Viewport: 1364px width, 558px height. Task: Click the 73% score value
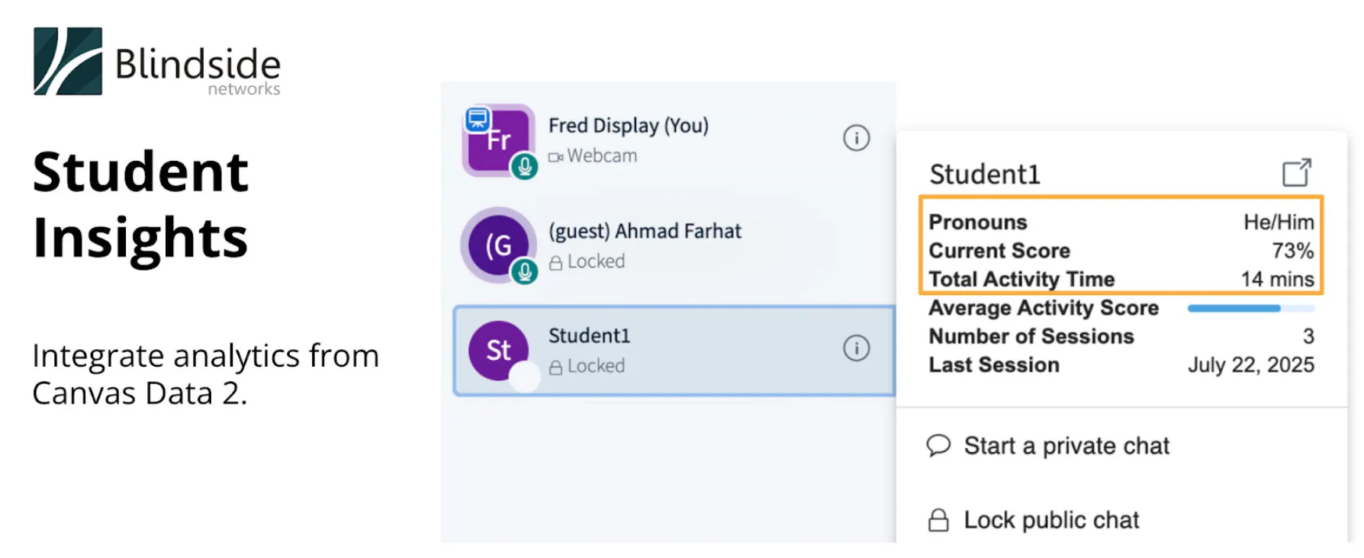click(1292, 251)
